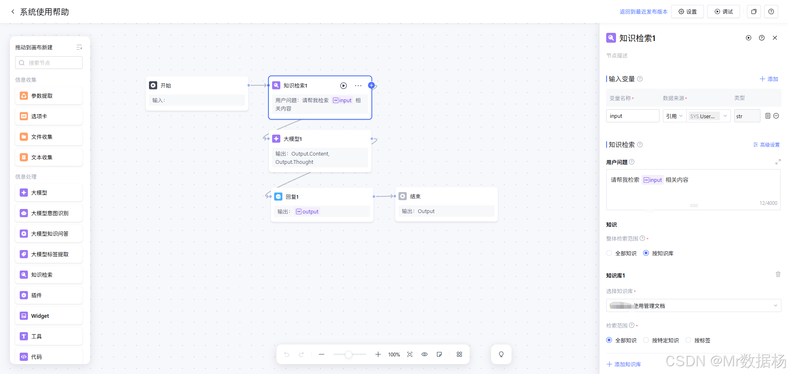Select the 文件收集 node item
The image size is (788, 374).
point(49,137)
